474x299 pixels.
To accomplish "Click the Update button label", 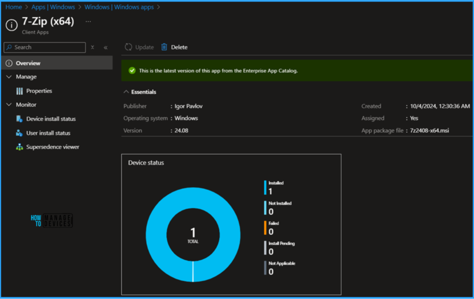I will coord(144,47).
